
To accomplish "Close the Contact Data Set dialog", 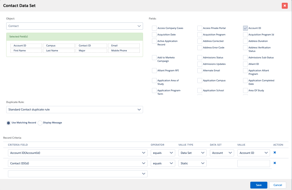I will click(x=285, y=5).
